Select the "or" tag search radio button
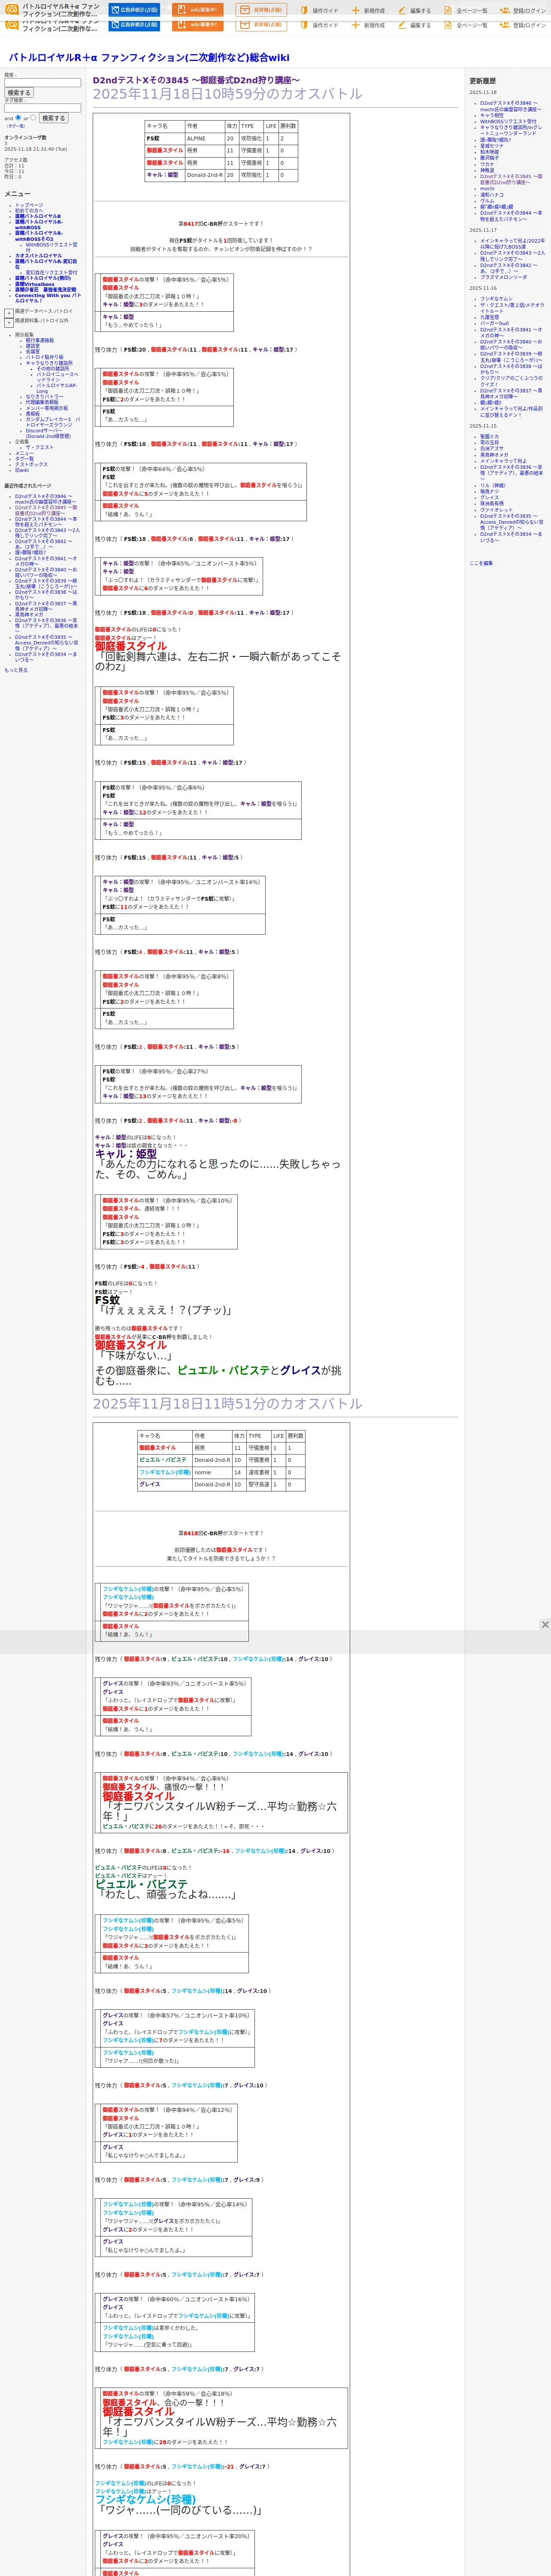Viewport: 551px width, 2576px height. click(33, 117)
